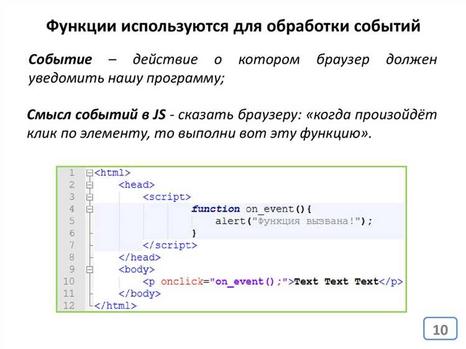The height and width of the screenshot is (349, 466).
Task: Click the bold phrase Смысл событий в JS
Action: 96,115
